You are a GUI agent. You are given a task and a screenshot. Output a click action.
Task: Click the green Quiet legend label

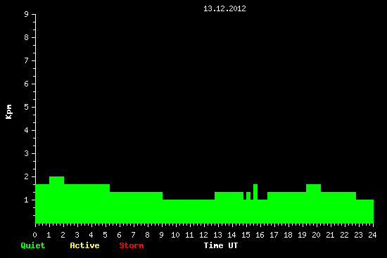click(33, 245)
